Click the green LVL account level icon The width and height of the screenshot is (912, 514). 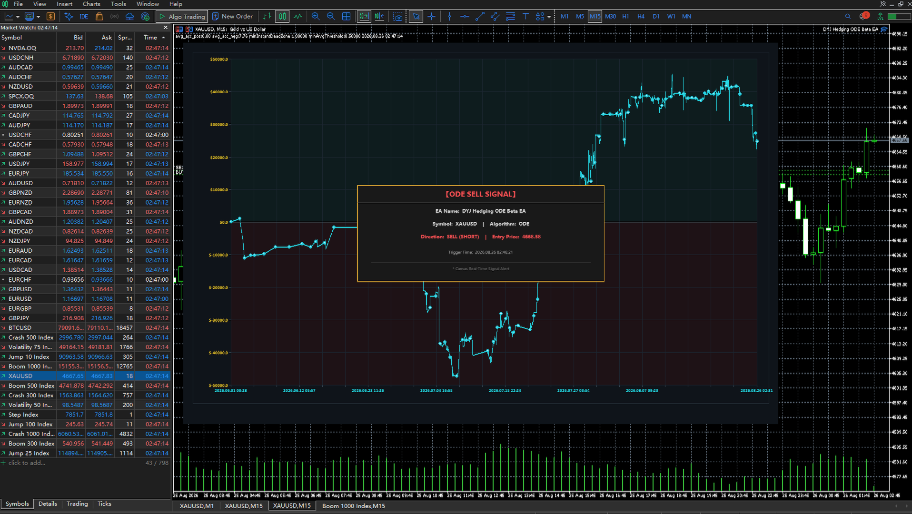[x=880, y=16]
